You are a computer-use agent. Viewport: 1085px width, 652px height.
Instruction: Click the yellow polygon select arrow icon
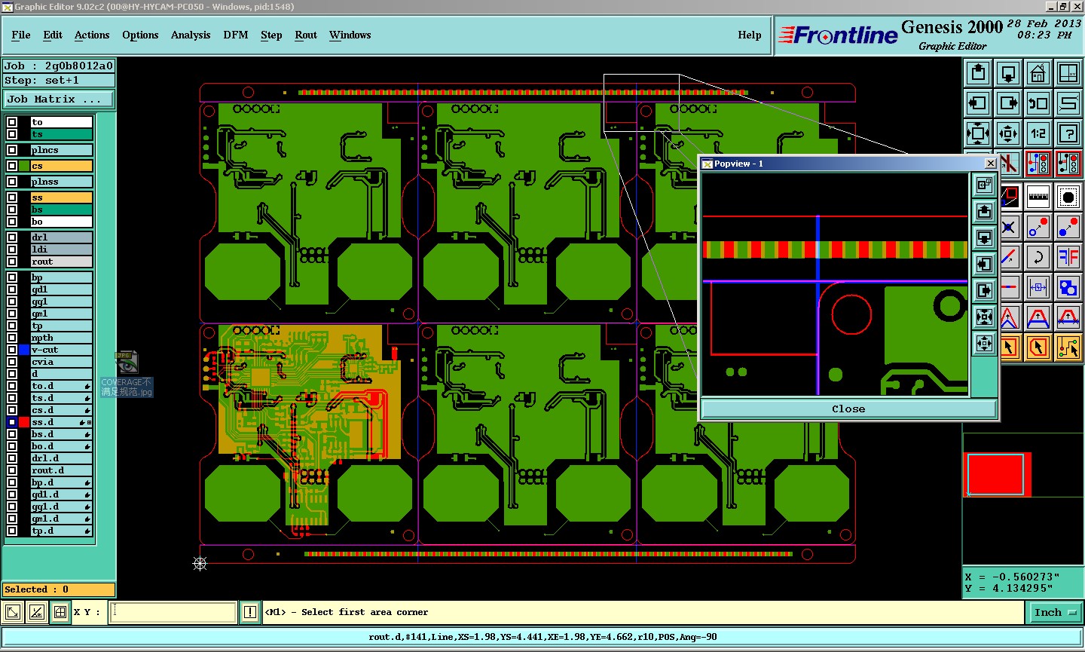tap(1038, 347)
